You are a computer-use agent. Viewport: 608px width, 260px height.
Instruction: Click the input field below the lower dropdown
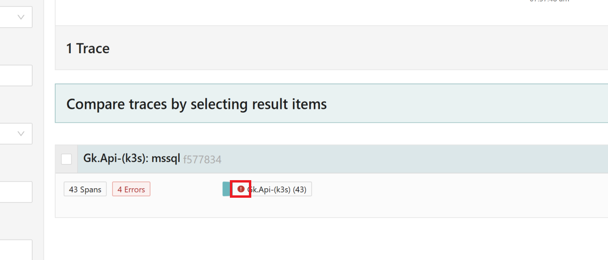(x=16, y=192)
